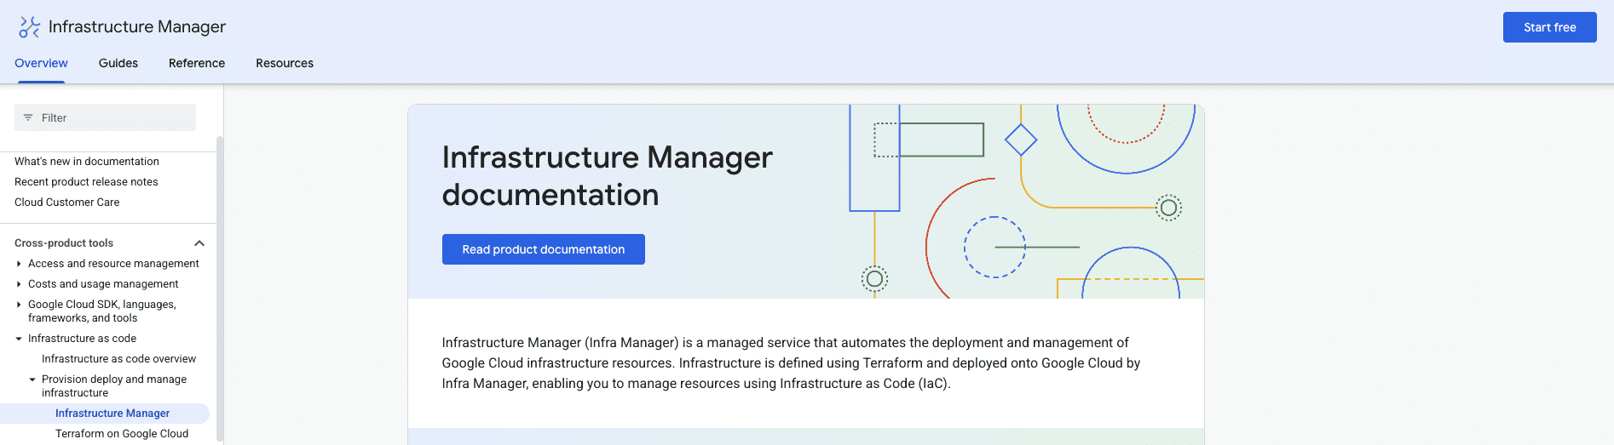The width and height of the screenshot is (1614, 445).
Task: Collapse the Cross-product tools section chevron
Action: click(199, 243)
